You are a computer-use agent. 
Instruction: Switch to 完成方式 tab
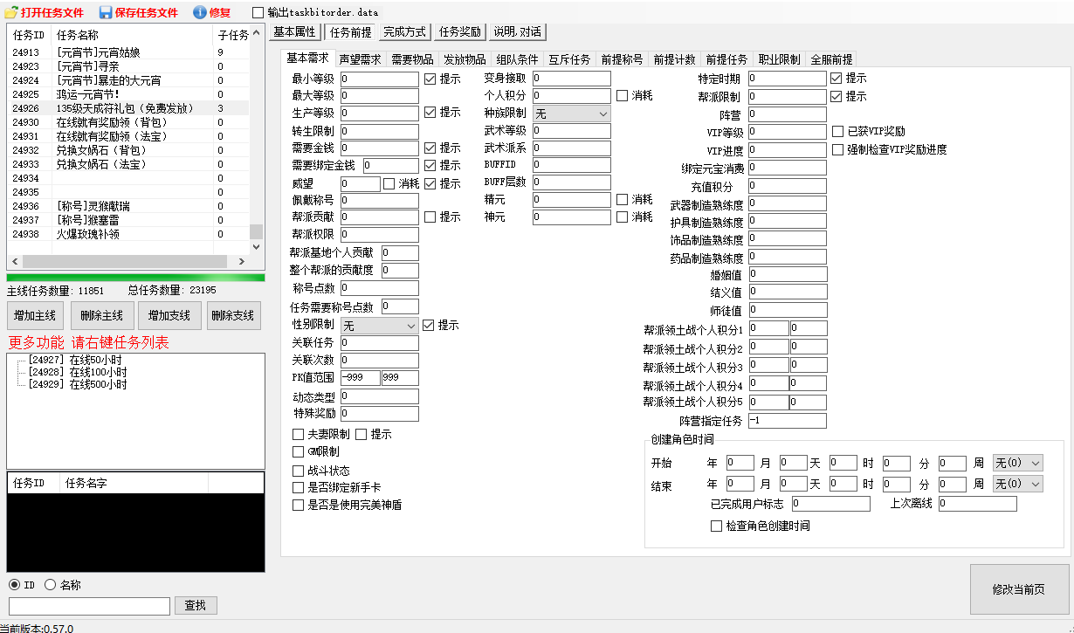pyautogui.click(x=404, y=32)
